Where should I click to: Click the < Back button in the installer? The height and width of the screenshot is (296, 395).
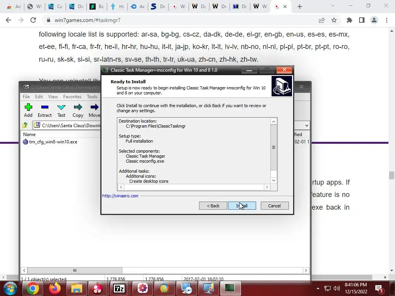[213, 206]
